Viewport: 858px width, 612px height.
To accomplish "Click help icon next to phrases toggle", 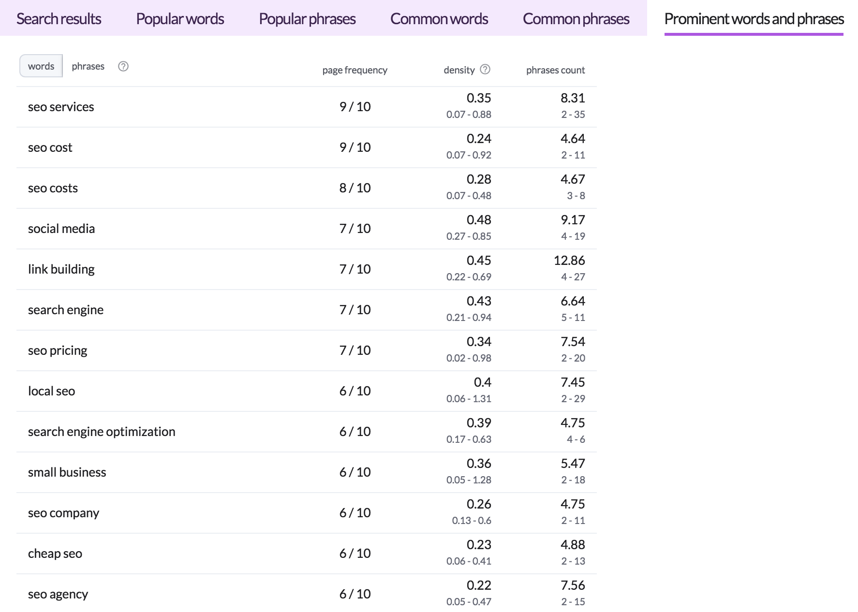I will click(123, 66).
